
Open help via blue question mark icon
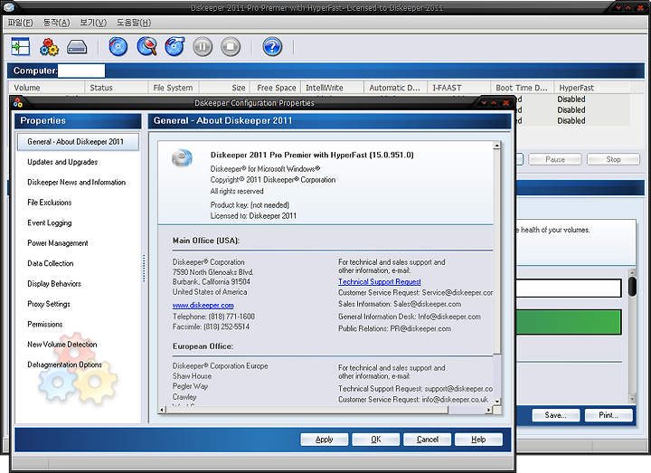click(x=272, y=46)
